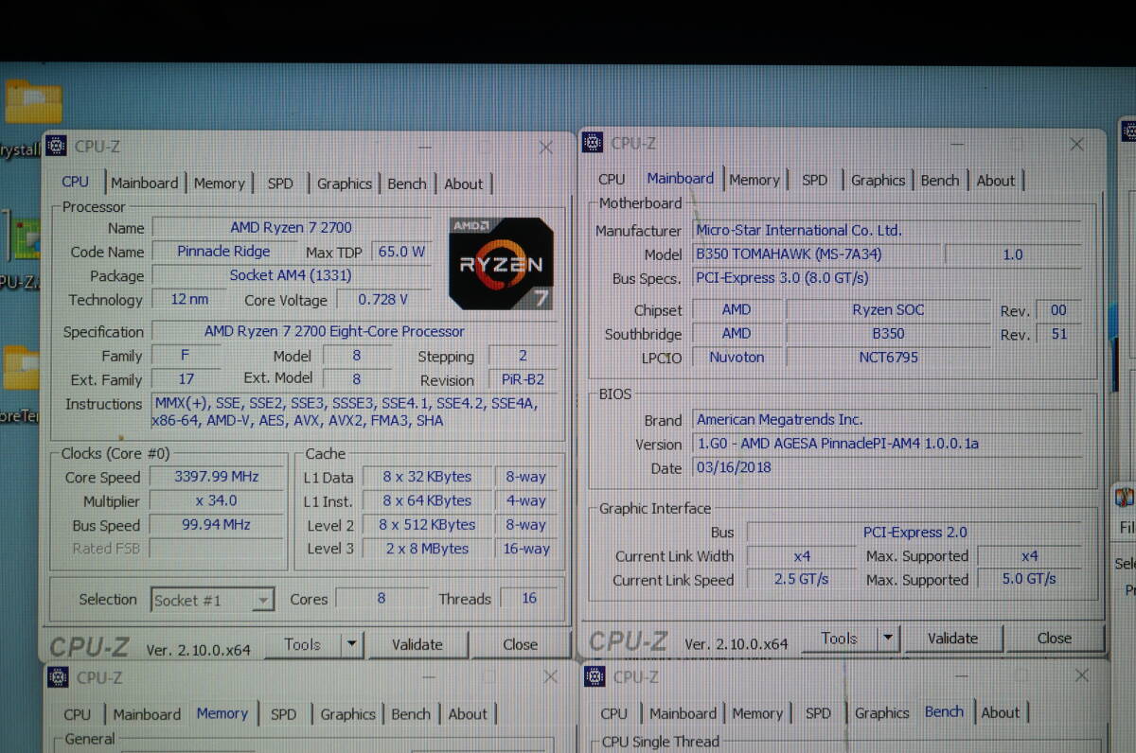
Task: Click the Cores value '8'
Action: click(x=382, y=599)
